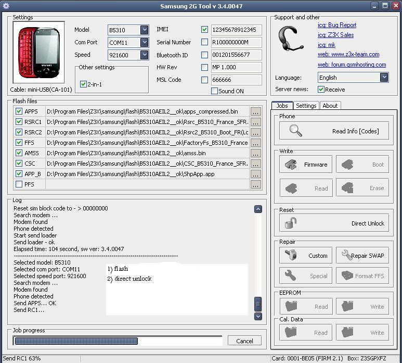Browse for RSRC1 flash file
This screenshot has height=363, width=402.
point(256,122)
